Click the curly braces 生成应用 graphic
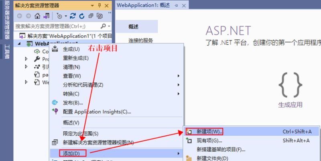This screenshot has height=161, width=321. point(290,85)
